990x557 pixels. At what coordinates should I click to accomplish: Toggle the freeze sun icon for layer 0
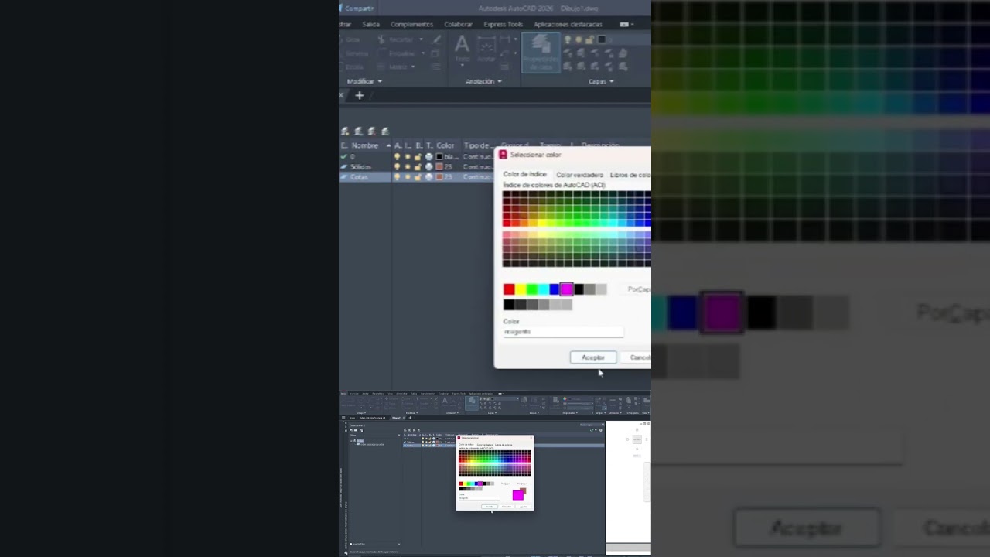point(408,156)
